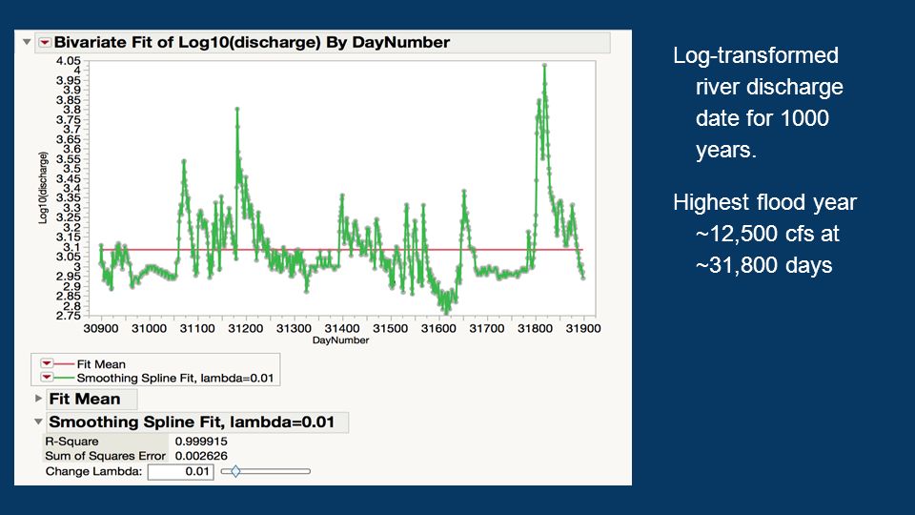Click the DayNumber x-axis label
This screenshot has height=515, width=915.
pyautogui.click(x=341, y=340)
